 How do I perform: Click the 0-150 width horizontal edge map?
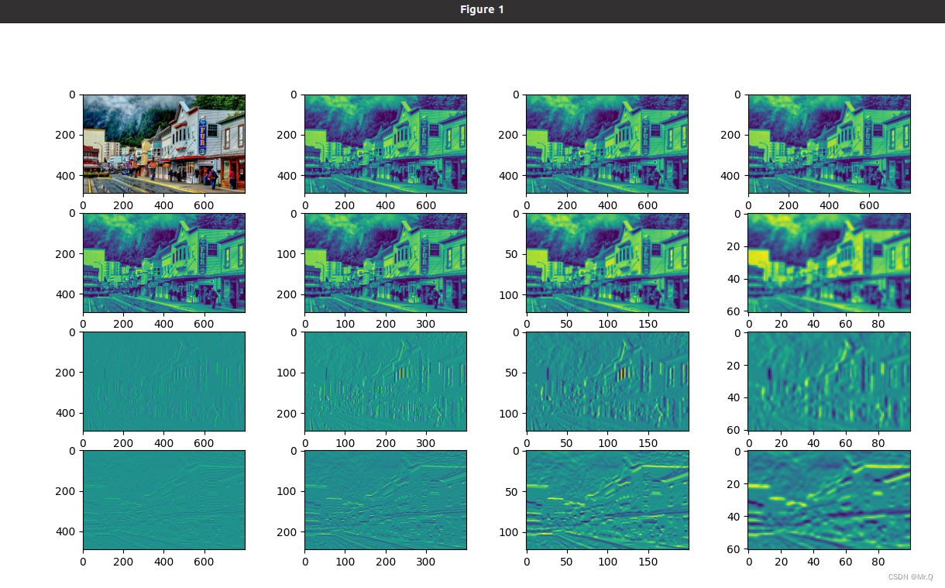coord(607,500)
